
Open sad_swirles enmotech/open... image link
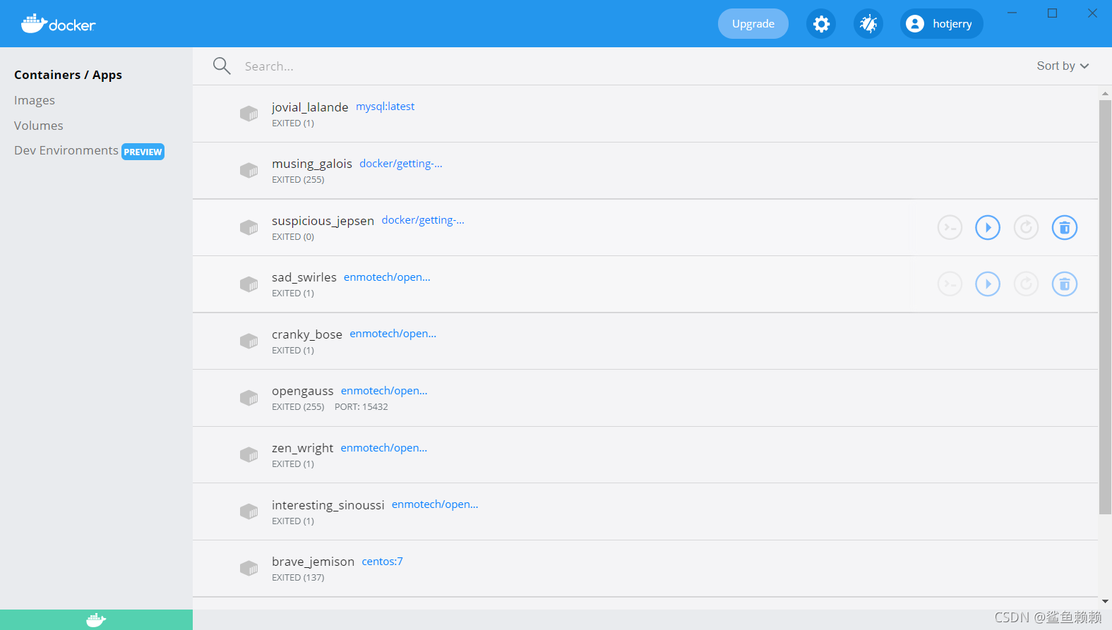[x=387, y=277]
